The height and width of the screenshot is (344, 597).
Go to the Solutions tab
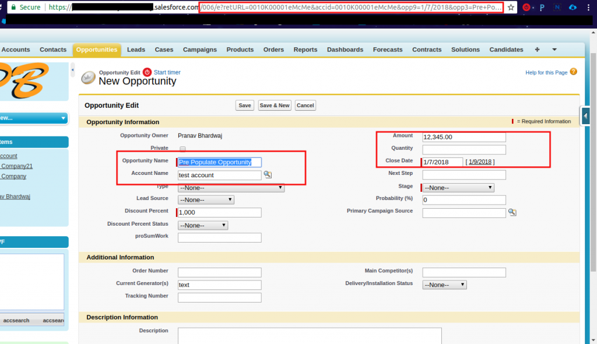[465, 50]
